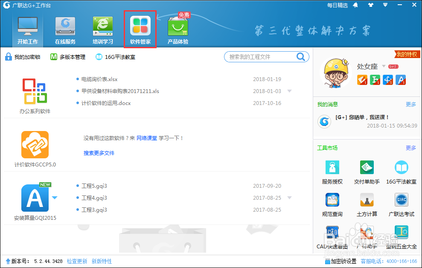Open the 处女座 username dropdown
This screenshot has height=268, width=422.
coord(384,66)
